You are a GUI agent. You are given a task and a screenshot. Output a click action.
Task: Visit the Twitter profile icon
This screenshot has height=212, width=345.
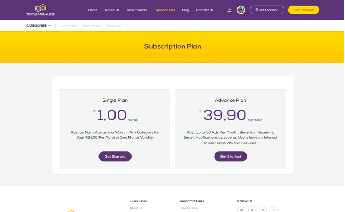[x=252, y=209]
